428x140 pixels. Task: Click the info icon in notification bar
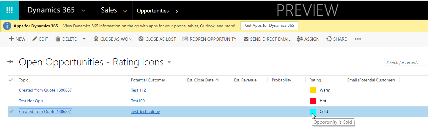tap(7, 26)
